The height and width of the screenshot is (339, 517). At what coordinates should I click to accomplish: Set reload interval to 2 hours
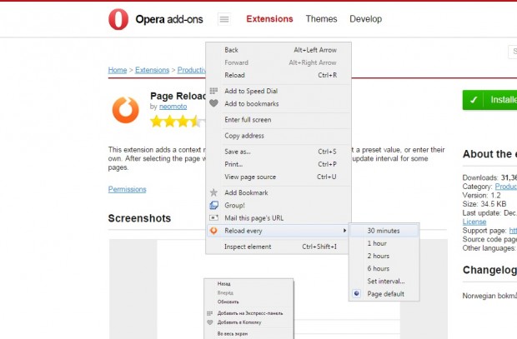tap(384, 256)
